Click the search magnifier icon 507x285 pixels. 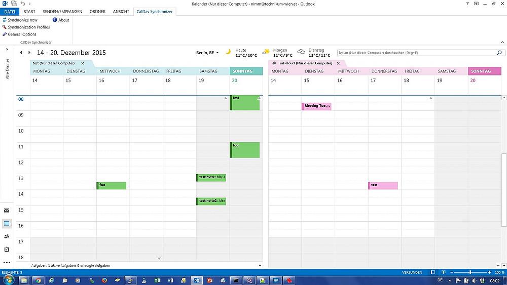(499, 53)
